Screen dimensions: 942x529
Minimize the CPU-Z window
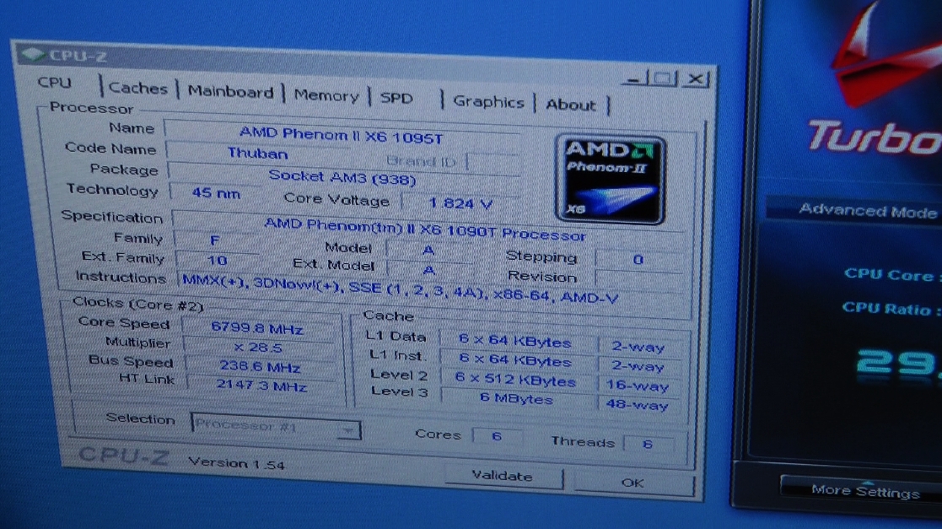(634, 78)
